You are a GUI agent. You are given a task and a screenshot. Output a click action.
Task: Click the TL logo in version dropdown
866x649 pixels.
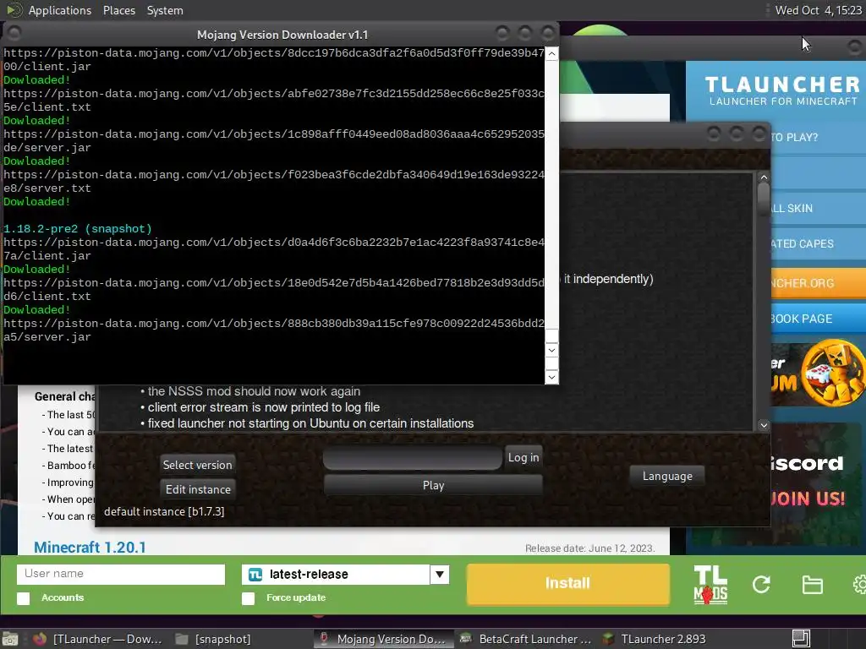(255, 575)
